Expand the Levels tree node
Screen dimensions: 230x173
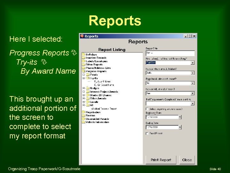(84, 102)
